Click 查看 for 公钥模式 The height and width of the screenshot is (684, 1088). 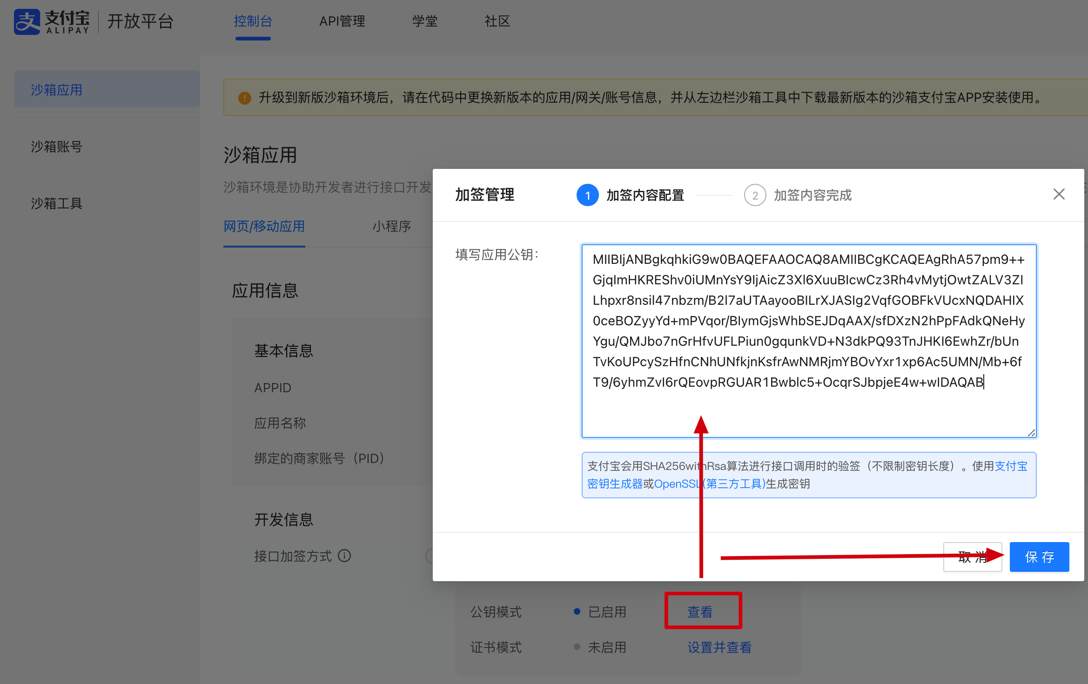tap(700, 611)
